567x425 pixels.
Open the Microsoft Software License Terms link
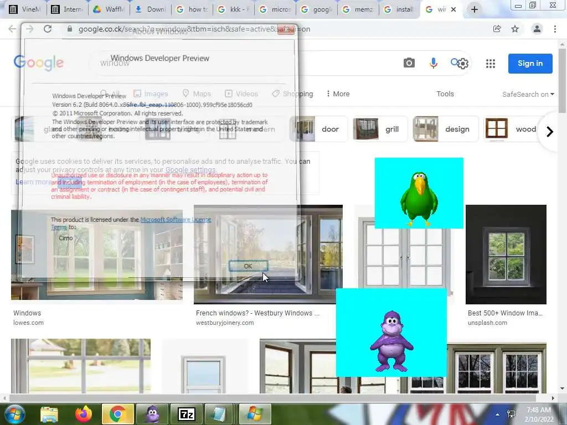[176, 219]
